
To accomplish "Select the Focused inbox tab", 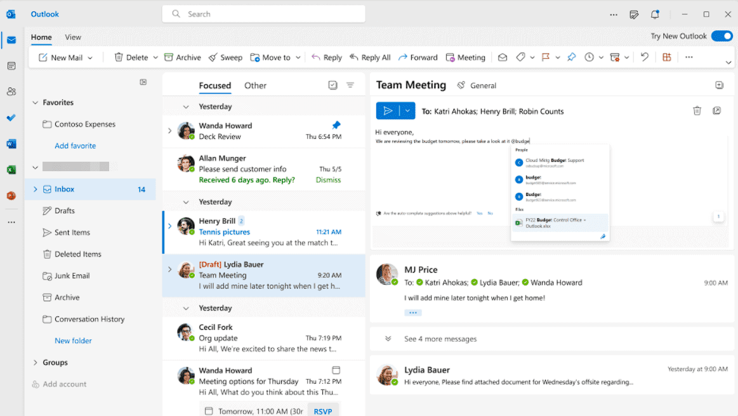I will pyautogui.click(x=215, y=86).
